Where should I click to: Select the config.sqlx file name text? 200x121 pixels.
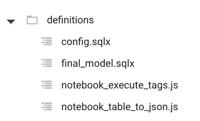click(86, 42)
